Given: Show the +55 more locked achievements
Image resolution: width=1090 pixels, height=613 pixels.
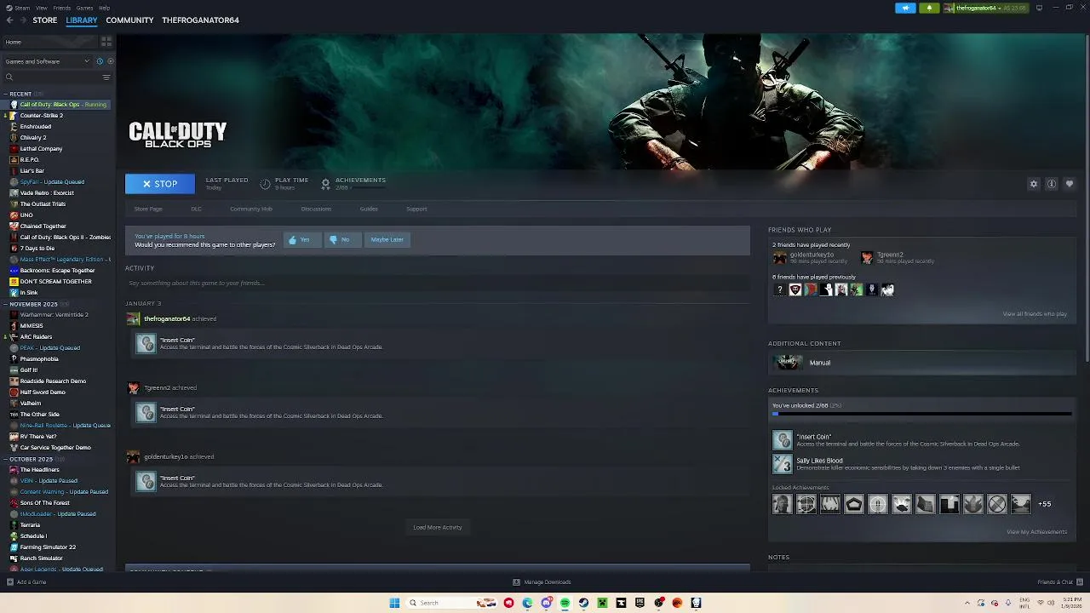Looking at the screenshot, I should point(1044,504).
